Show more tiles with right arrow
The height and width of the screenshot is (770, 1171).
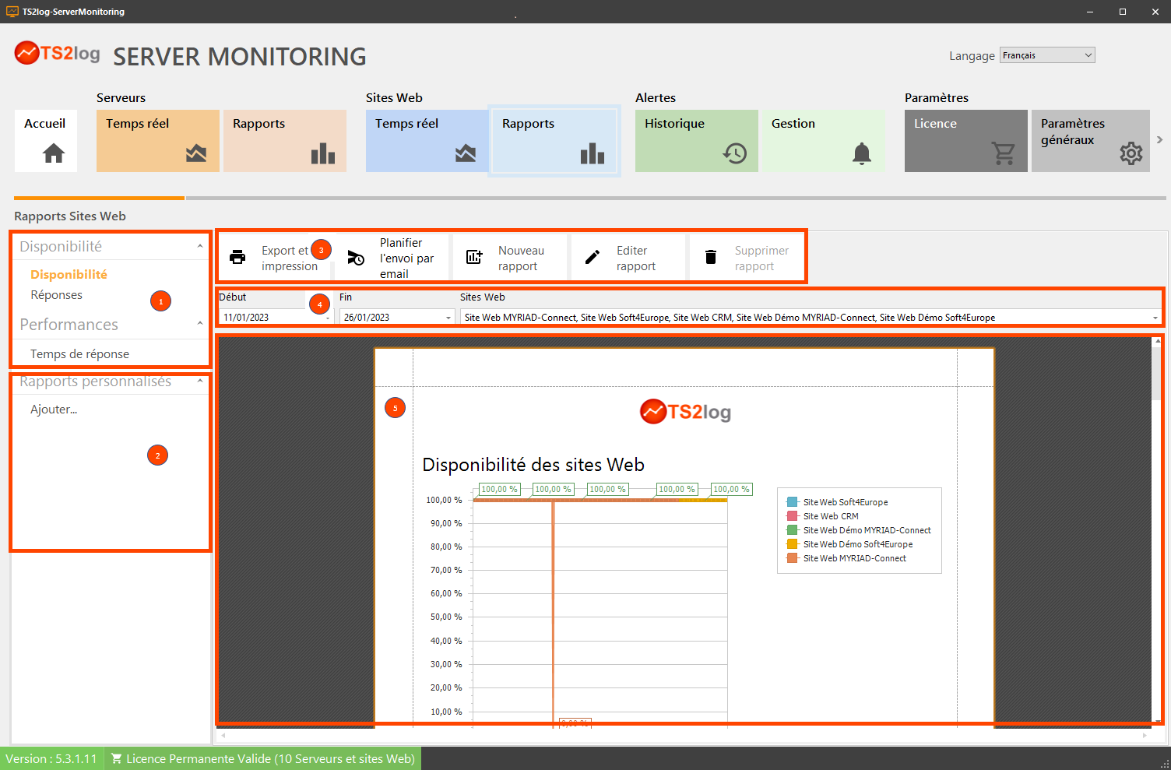1159,140
